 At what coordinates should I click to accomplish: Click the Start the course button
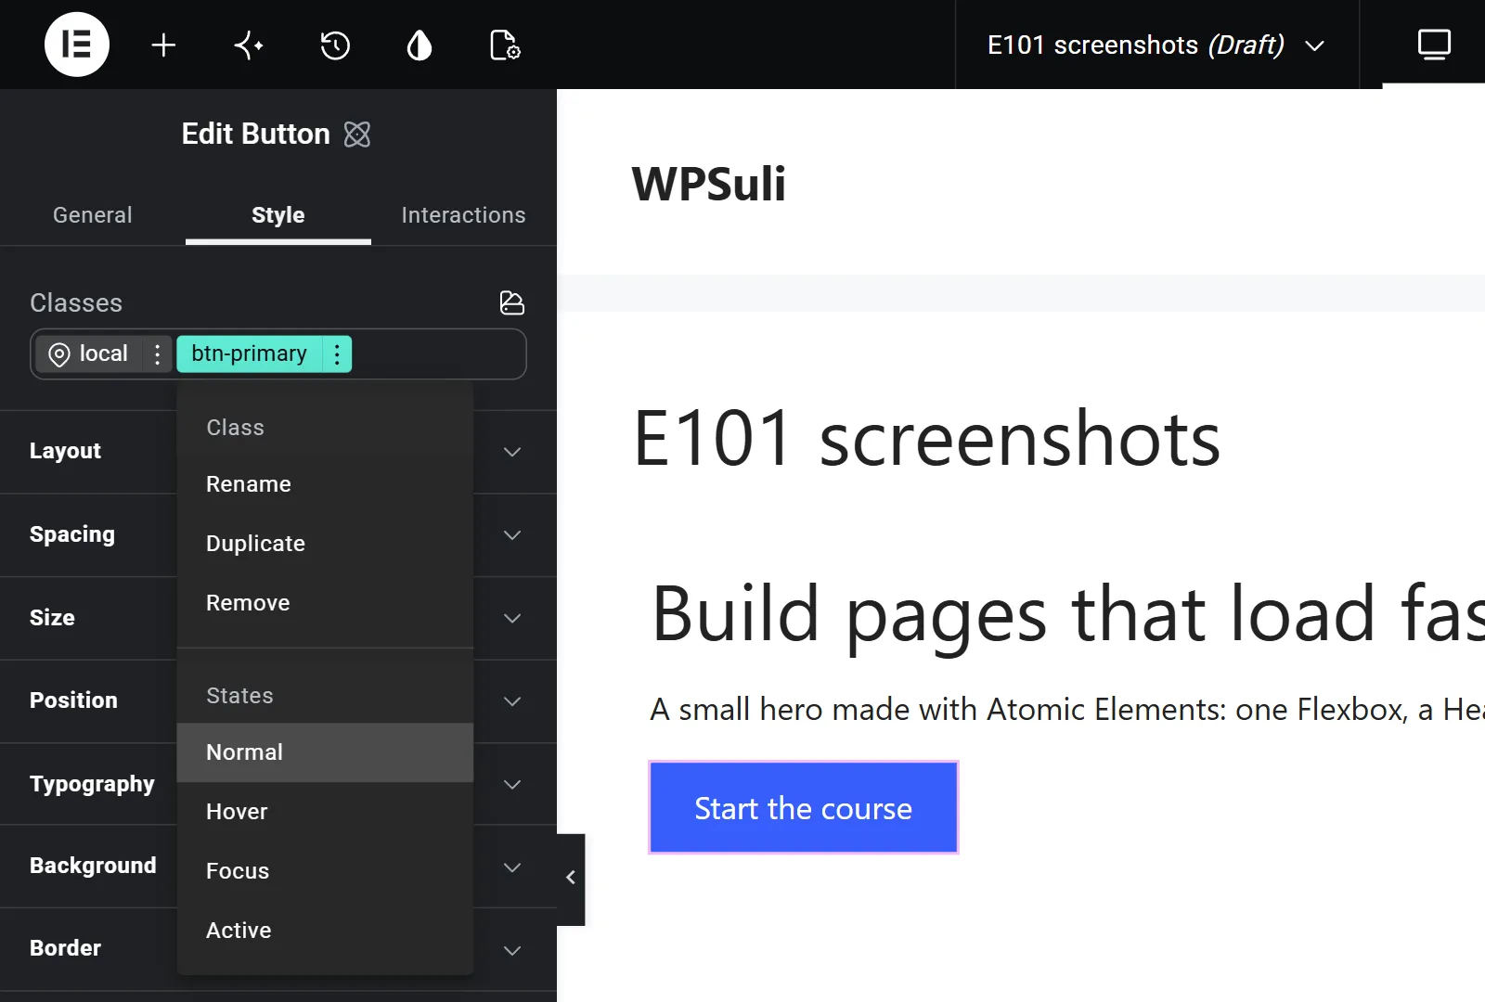(x=804, y=807)
